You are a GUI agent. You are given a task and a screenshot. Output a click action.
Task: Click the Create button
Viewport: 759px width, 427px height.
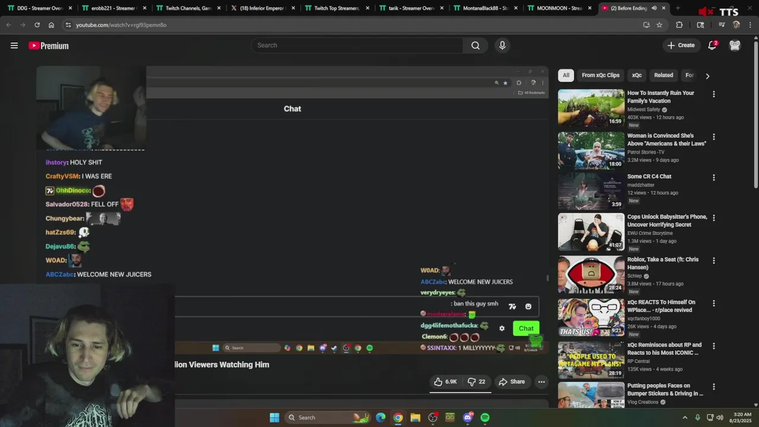pos(681,46)
